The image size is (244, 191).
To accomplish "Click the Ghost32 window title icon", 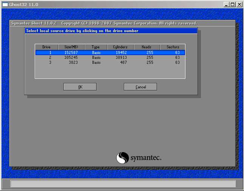I will point(5,5).
